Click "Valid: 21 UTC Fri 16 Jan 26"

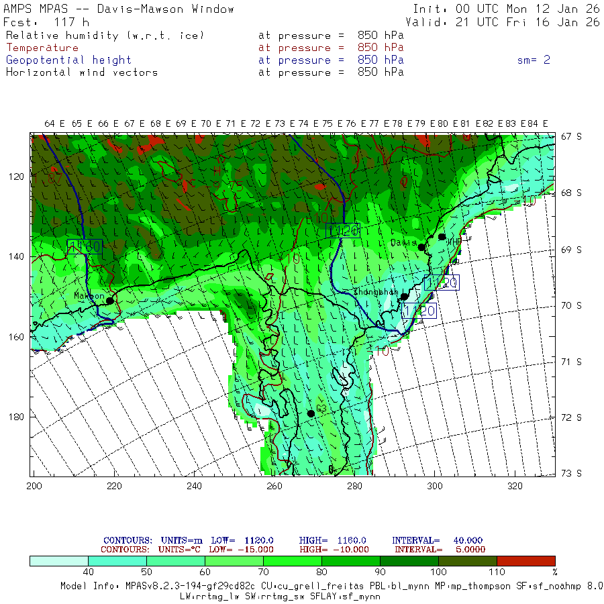point(503,22)
